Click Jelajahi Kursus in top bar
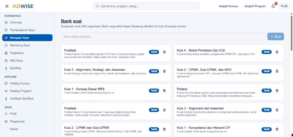 [228, 6]
